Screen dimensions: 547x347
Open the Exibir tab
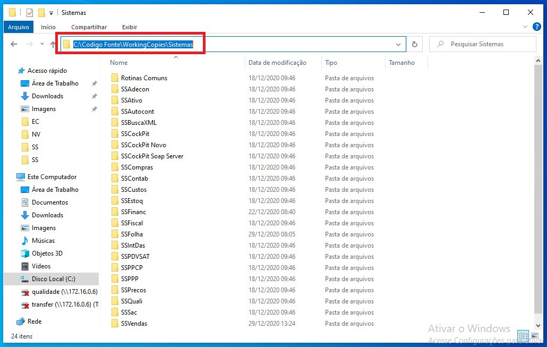pos(129,27)
